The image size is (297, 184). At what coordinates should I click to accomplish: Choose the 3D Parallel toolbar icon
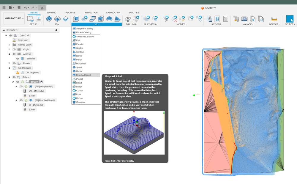click(x=101, y=19)
